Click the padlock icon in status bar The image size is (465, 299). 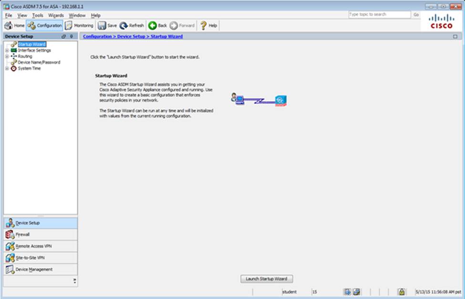(402, 291)
